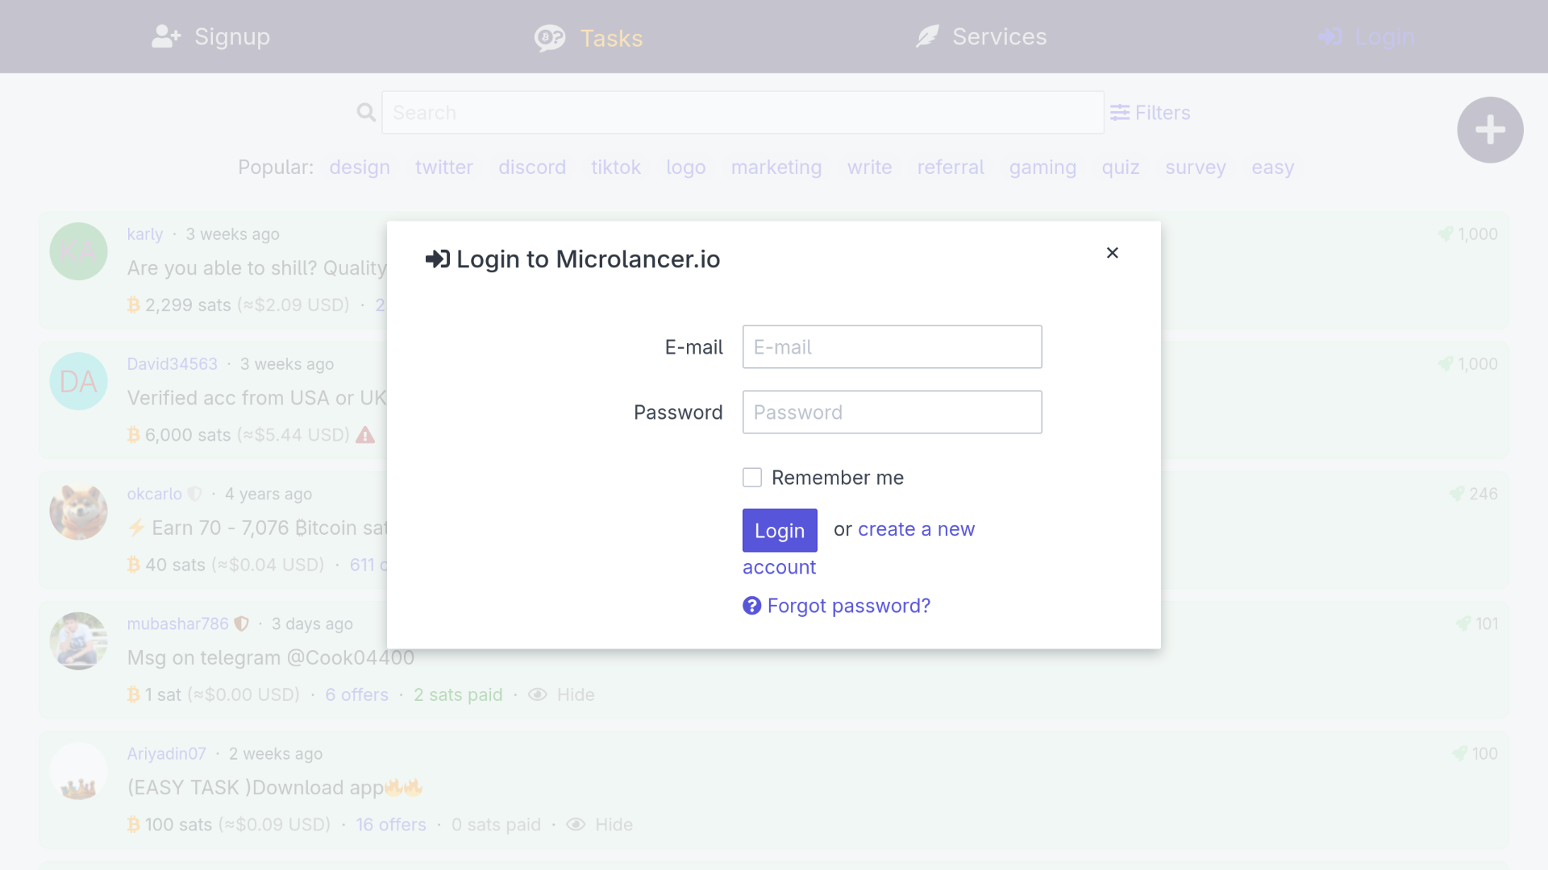Expand the Filters options

1150,113
